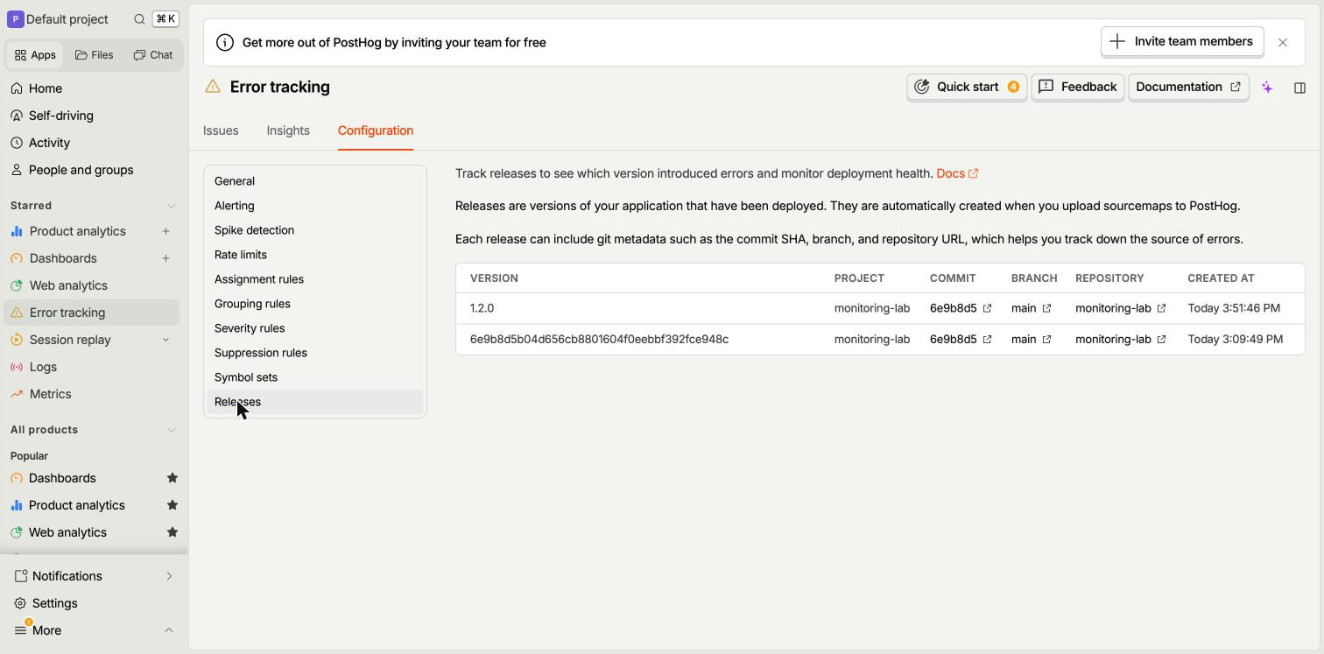1324x654 pixels.
Task: Expand Session replay submenu chevron
Action: coord(165,340)
